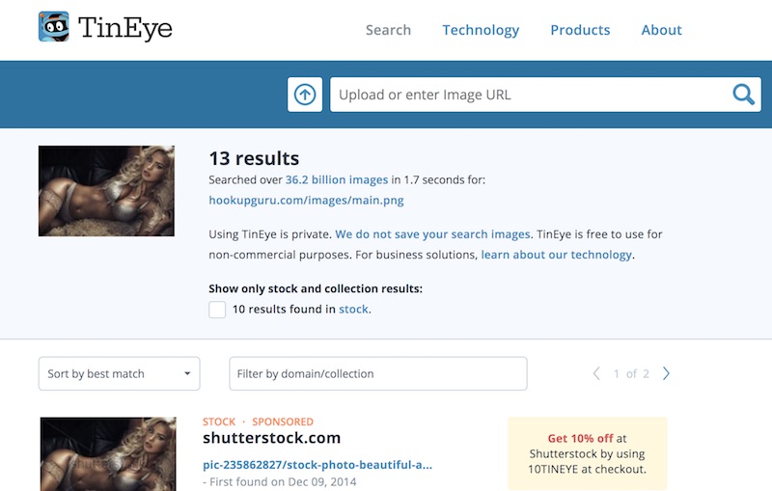Viewport: 772px width, 491px height.
Task: Click the '1 of 2' page indicator
Action: point(631,374)
